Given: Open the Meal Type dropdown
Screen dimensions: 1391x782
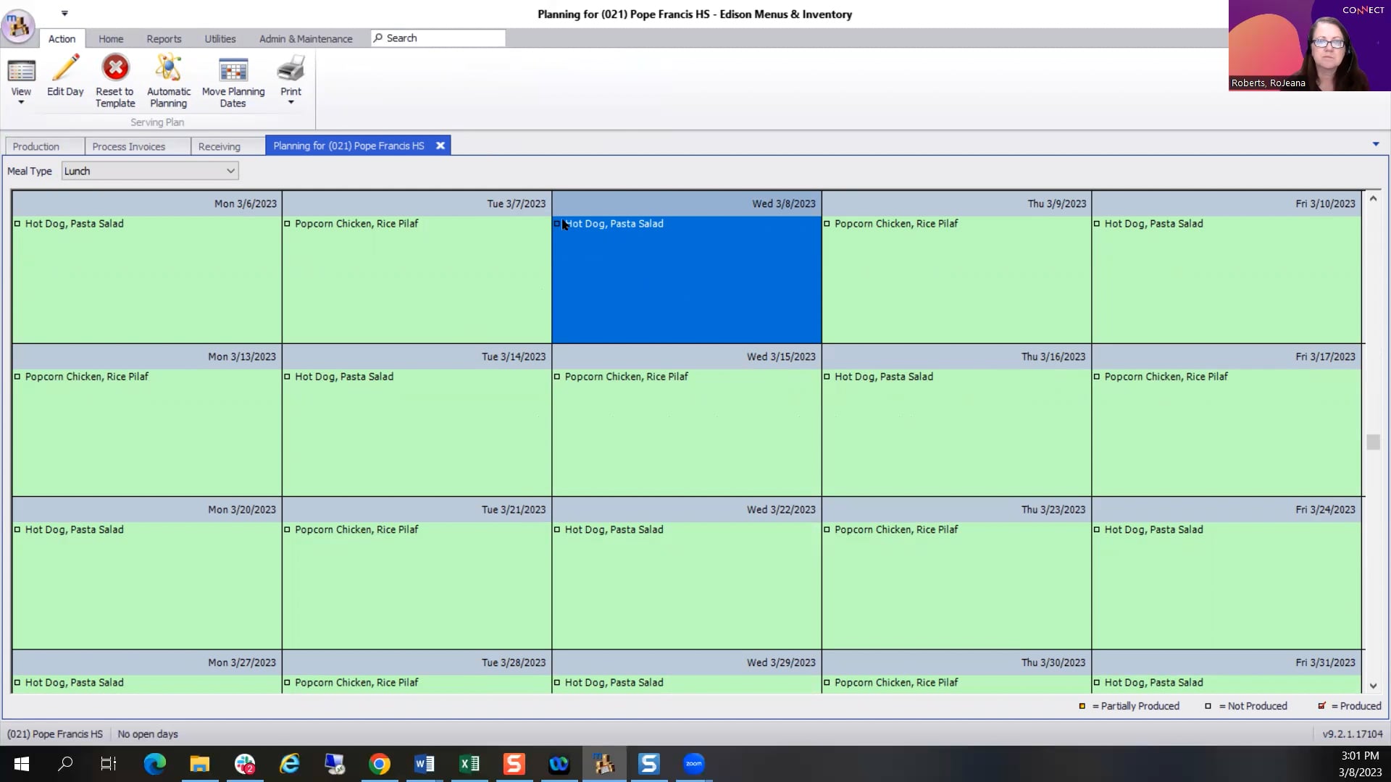Looking at the screenshot, I should pyautogui.click(x=230, y=171).
